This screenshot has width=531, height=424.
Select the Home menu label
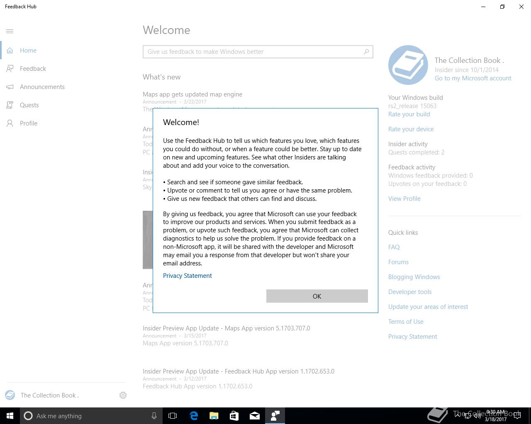(x=28, y=51)
